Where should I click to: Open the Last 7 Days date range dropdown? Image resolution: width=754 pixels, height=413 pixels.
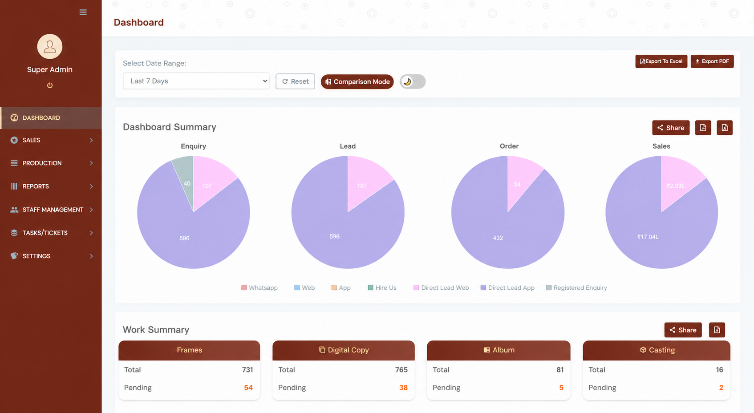coord(196,81)
